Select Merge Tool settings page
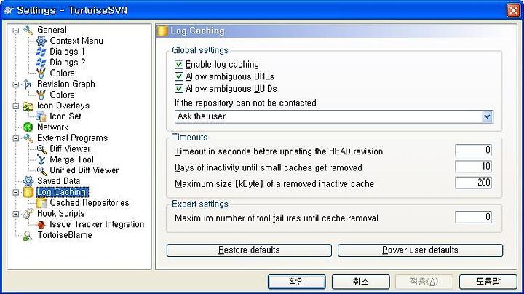Screen dimensions: 524x294 click(71, 159)
